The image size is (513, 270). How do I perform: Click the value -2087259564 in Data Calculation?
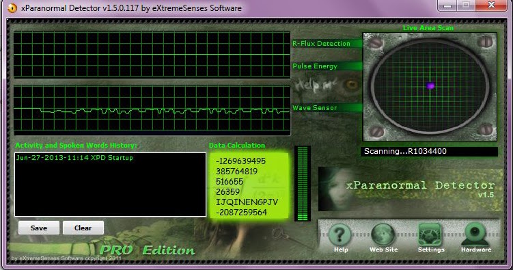pos(241,213)
